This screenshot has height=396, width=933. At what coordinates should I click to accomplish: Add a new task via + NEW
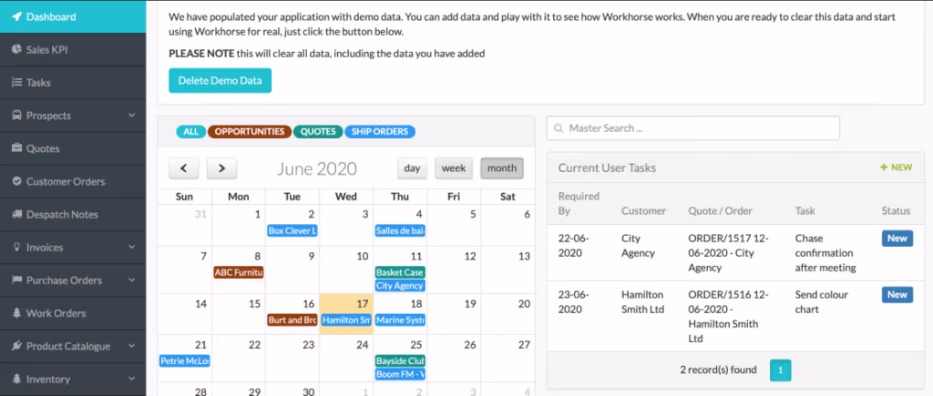coord(897,168)
